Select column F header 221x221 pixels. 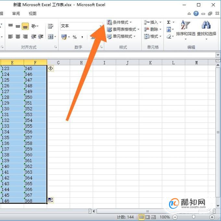point(35,63)
